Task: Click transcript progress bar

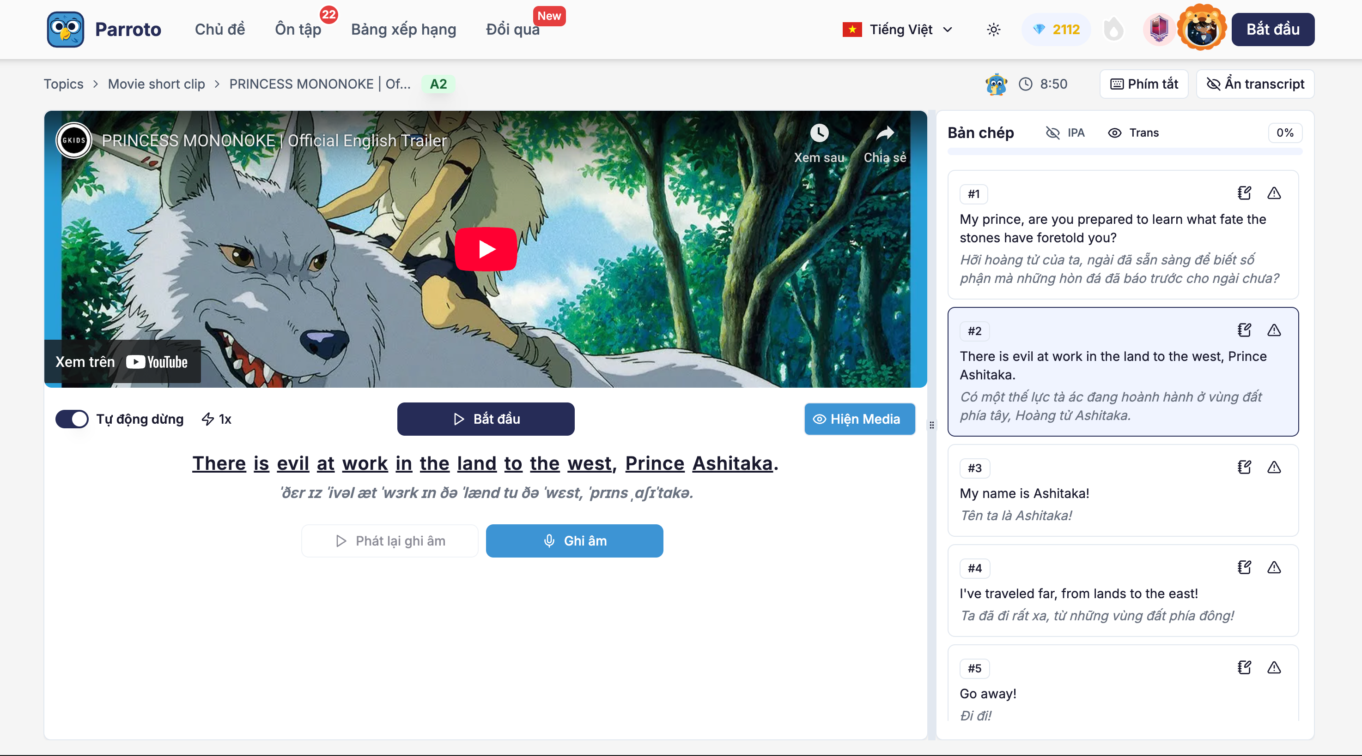Action: tap(1125, 152)
